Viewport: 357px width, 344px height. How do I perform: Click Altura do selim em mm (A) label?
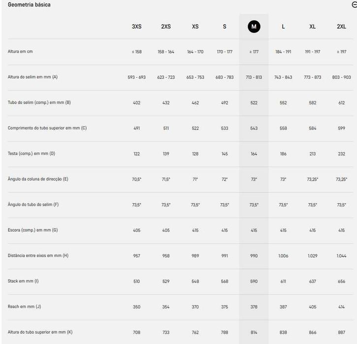[x=32, y=77]
